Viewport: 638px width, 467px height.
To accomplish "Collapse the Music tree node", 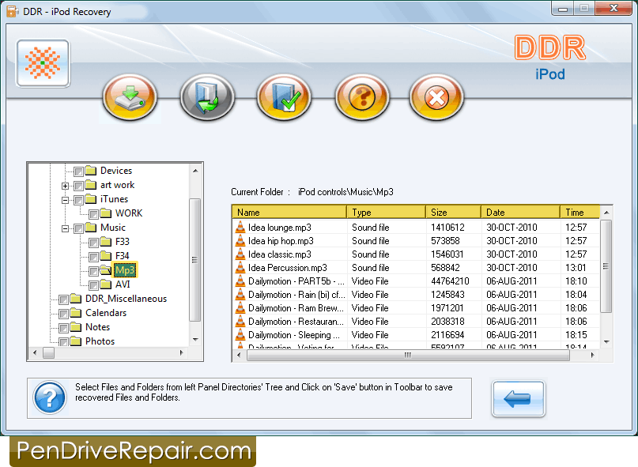I will pos(65,228).
